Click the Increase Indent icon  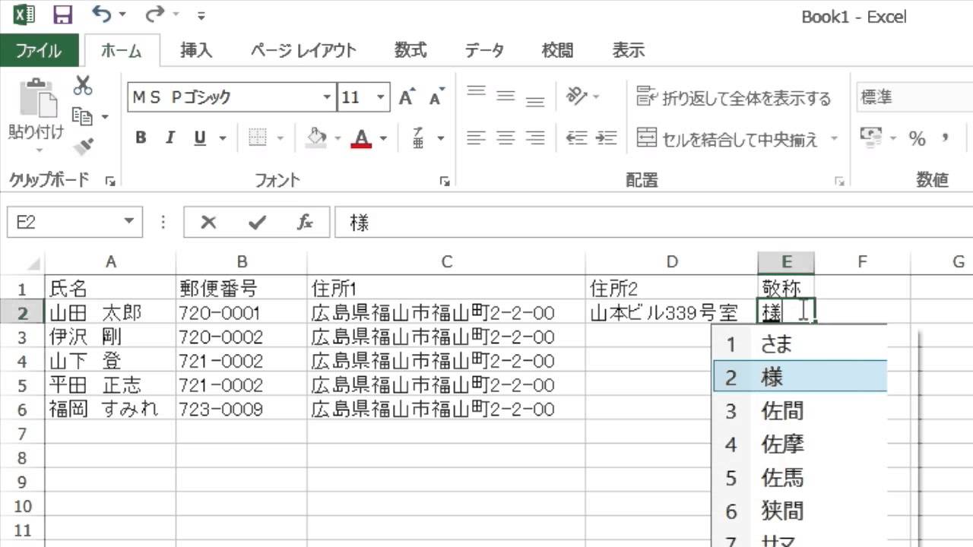[x=607, y=138]
